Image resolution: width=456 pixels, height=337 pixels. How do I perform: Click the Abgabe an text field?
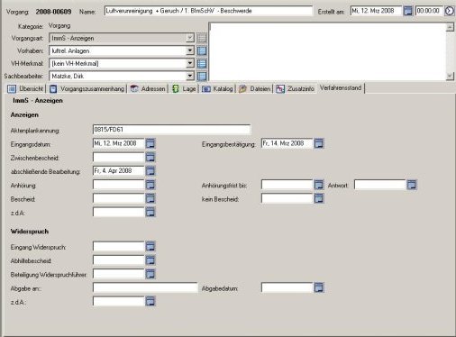145,287
